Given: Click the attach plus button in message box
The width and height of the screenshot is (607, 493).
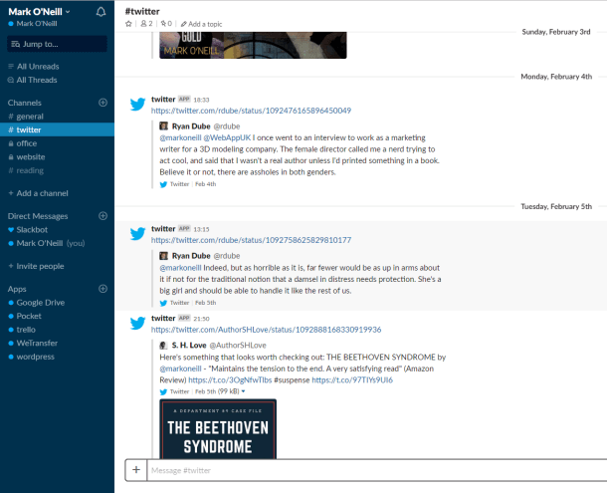Looking at the screenshot, I should [x=136, y=470].
